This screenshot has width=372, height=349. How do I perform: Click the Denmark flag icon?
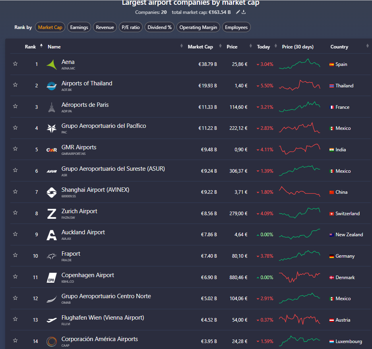click(x=332, y=278)
